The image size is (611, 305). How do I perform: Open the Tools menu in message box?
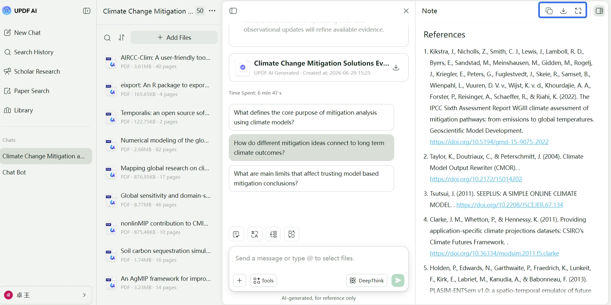(263, 280)
